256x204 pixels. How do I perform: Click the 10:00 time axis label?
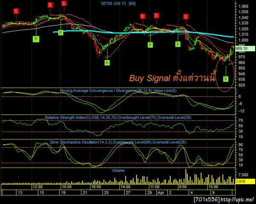[x=67, y=187]
